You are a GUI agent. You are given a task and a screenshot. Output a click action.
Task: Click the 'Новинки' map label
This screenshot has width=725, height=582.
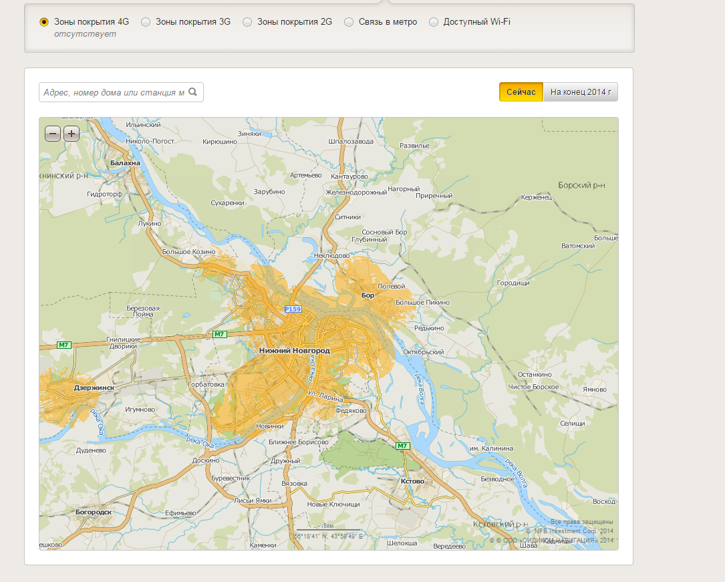point(269,426)
